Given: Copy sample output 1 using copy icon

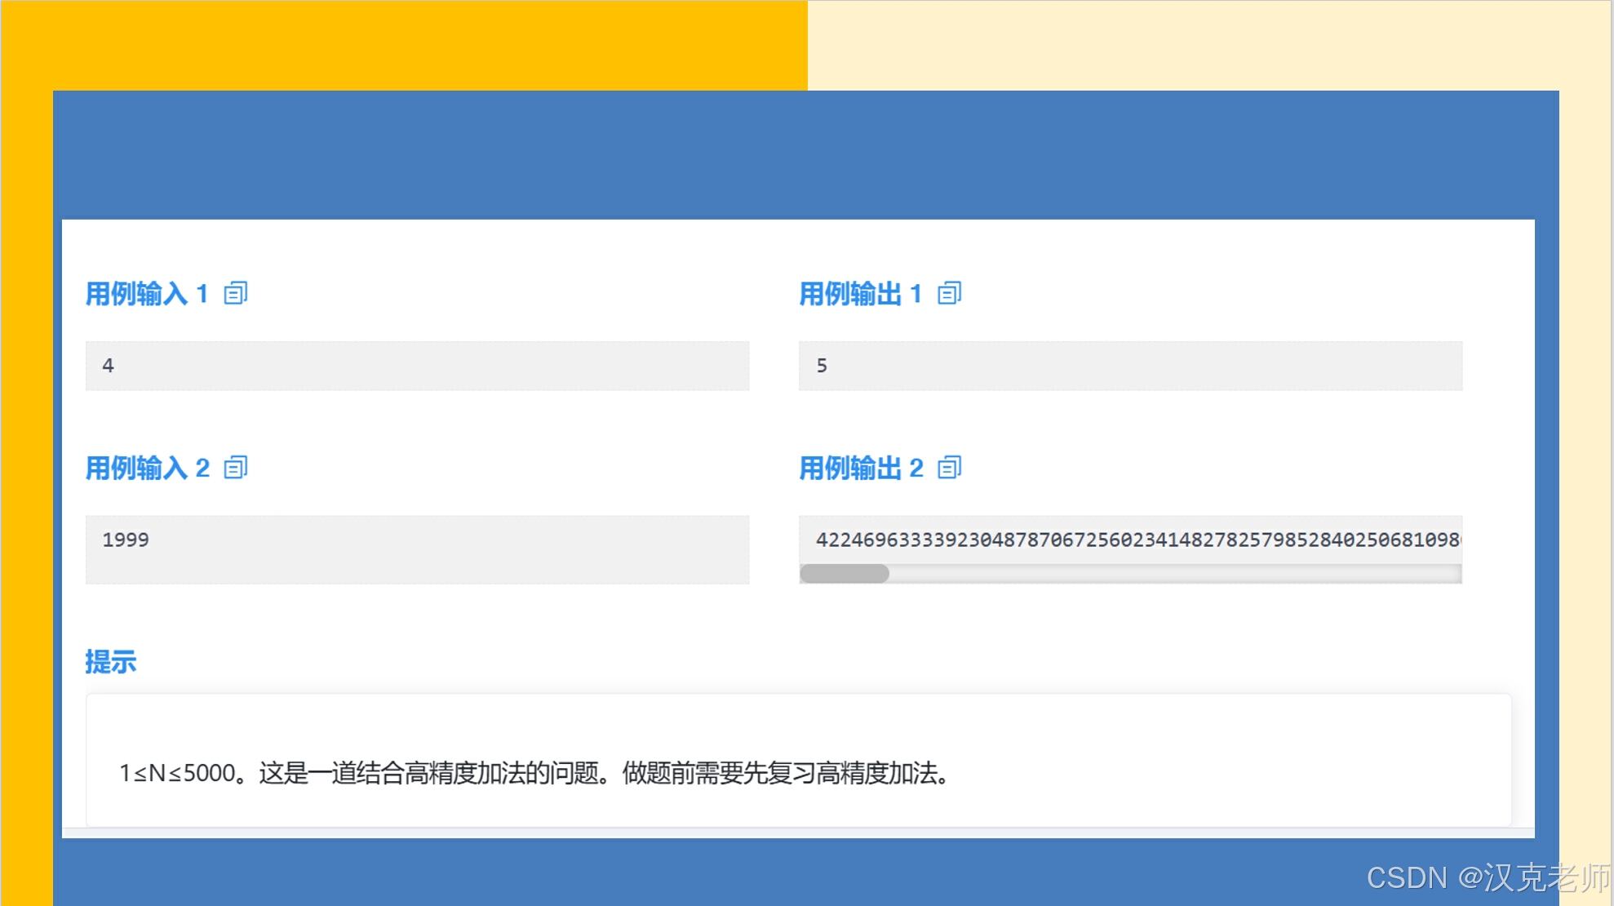Looking at the screenshot, I should click(x=950, y=293).
